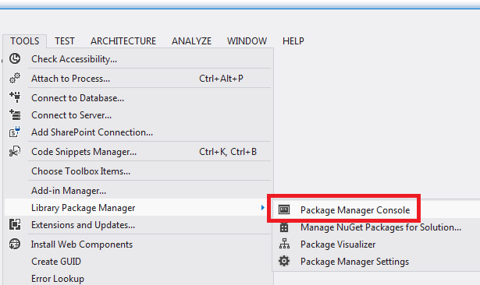Click the Package Manager Console icon

(x=284, y=209)
